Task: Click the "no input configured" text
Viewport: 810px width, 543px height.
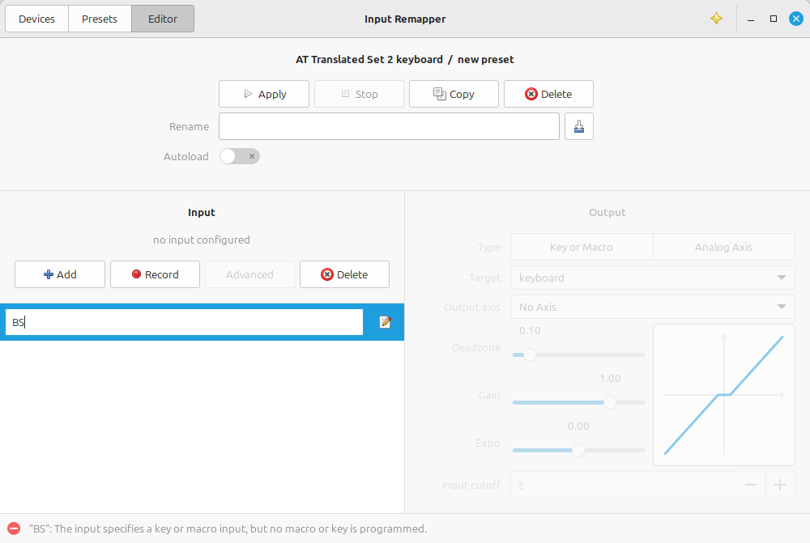Action: (x=202, y=240)
